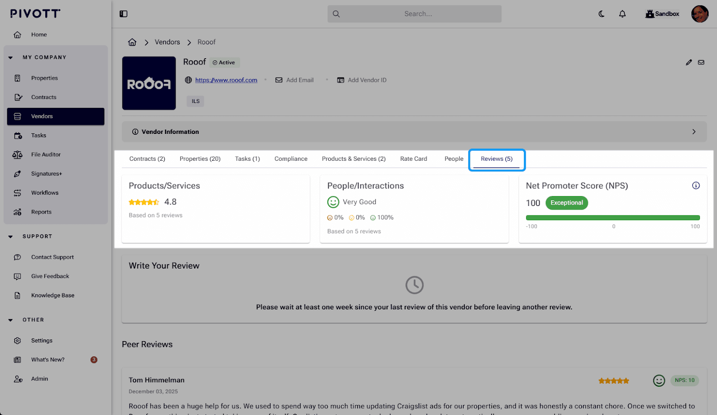Open Signatures+ in sidebar

(56, 174)
